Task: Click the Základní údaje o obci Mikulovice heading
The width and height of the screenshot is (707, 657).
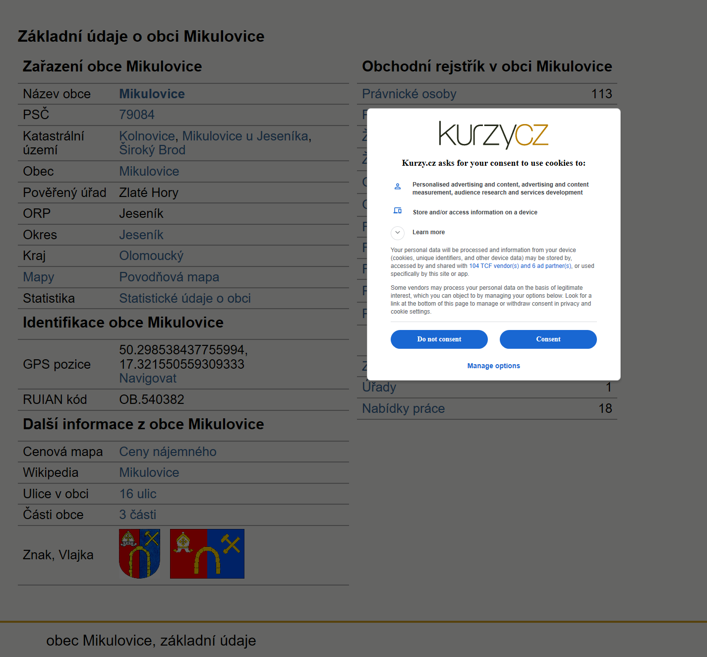Action: pyautogui.click(x=141, y=36)
